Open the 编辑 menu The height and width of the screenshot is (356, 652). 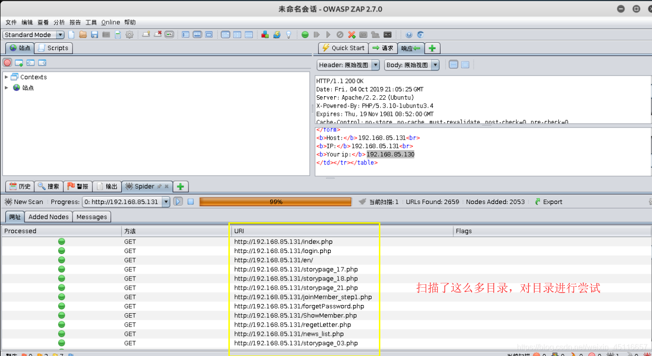(27, 22)
